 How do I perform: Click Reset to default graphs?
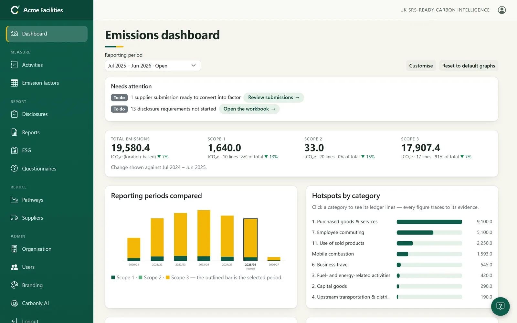coord(469,66)
